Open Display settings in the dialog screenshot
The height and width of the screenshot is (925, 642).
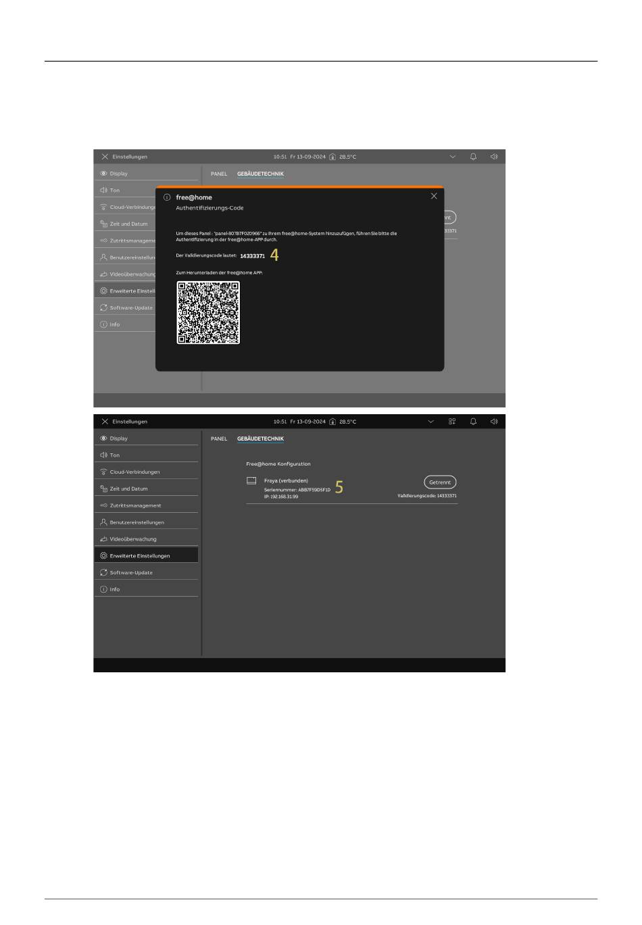tap(147, 174)
